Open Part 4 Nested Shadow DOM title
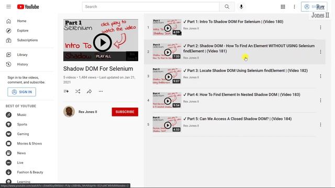This screenshot has height=188, width=335. click(242, 95)
